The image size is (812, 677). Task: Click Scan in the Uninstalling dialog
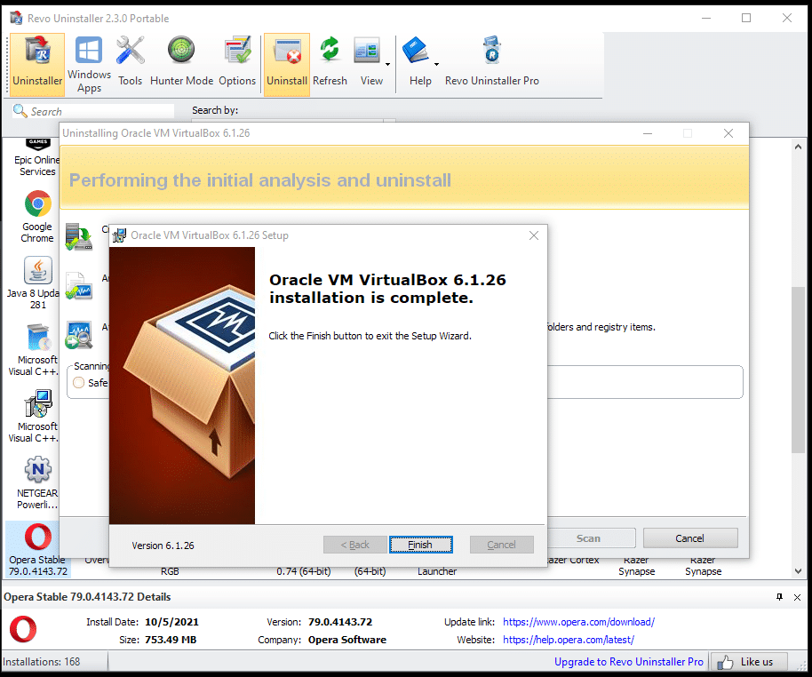click(588, 538)
